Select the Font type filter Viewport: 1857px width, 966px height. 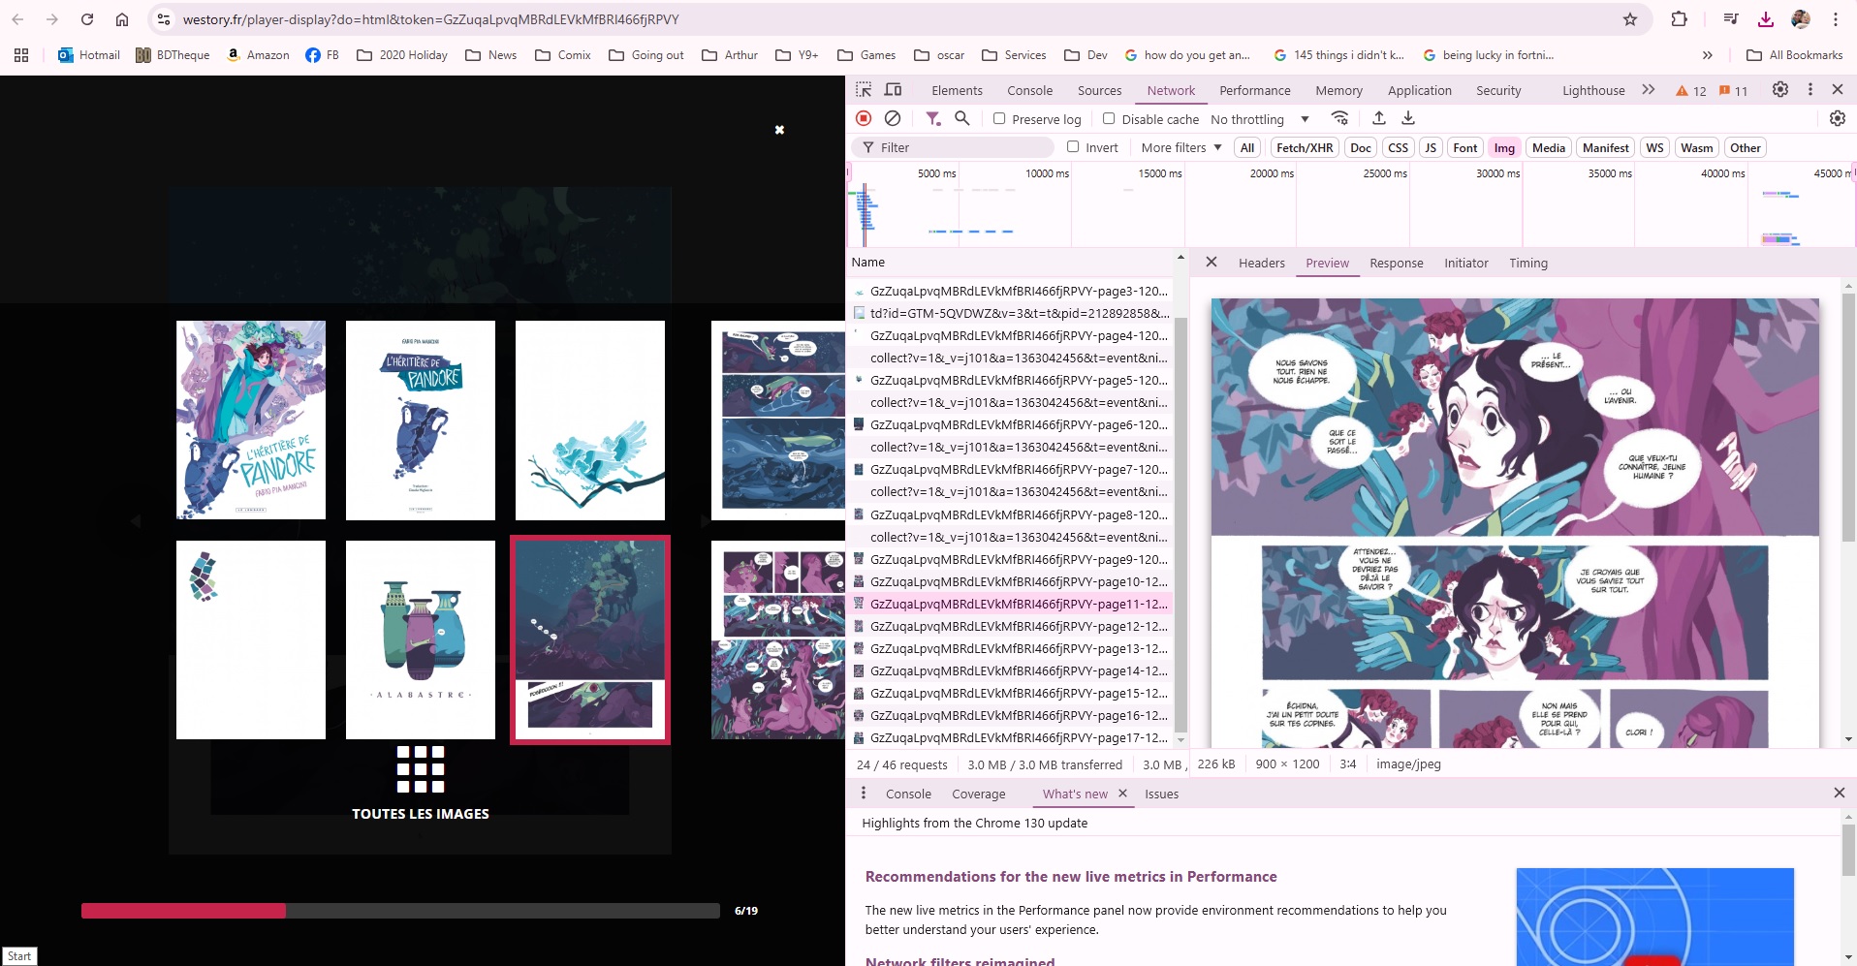click(x=1465, y=147)
